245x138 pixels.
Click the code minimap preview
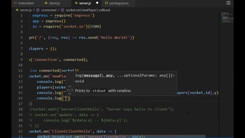227,18
